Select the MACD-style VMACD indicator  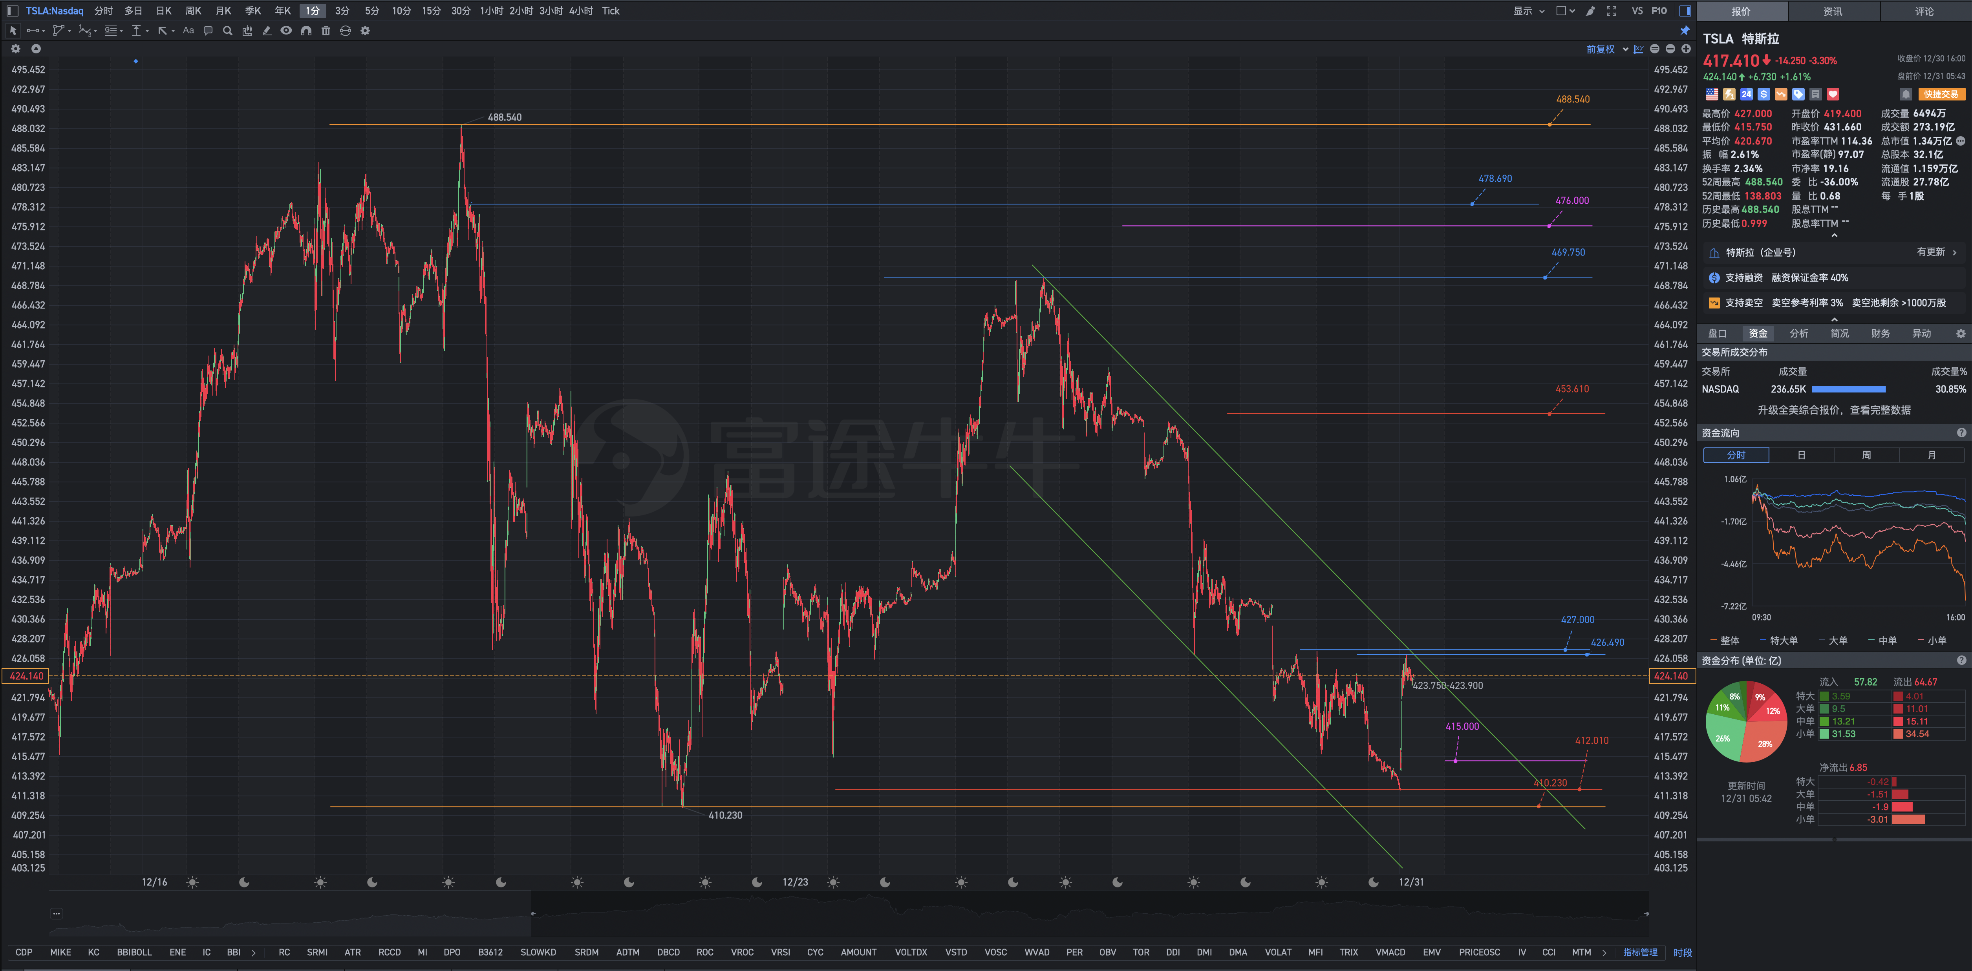click(1390, 952)
